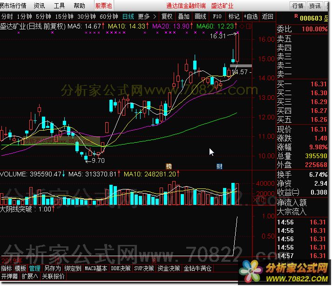Click the 买一 price 16.31

pos(318,84)
